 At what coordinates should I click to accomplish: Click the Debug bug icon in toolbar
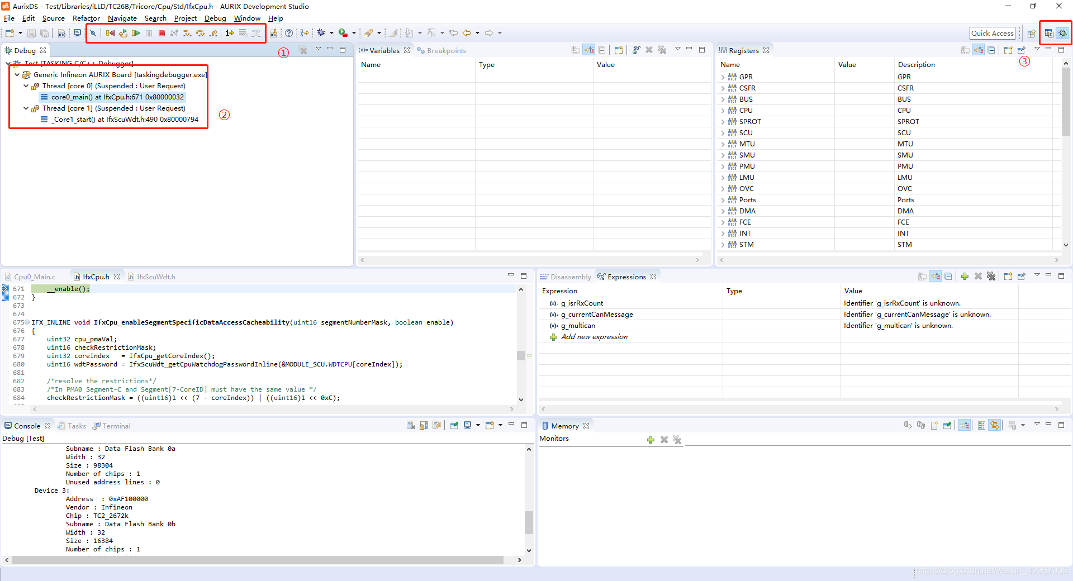(x=321, y=34)
